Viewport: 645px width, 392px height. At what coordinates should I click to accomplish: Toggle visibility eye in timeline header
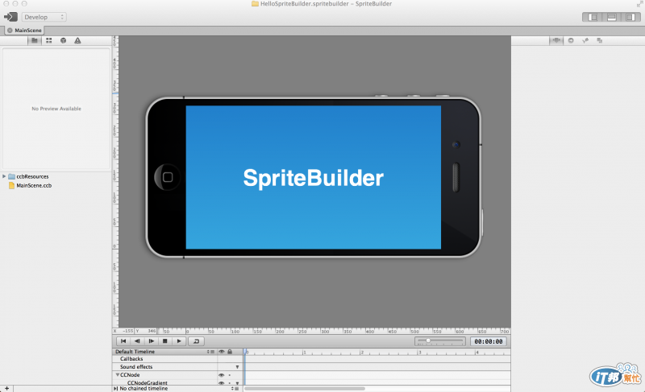pyautogui.click(x=221, y=352)
